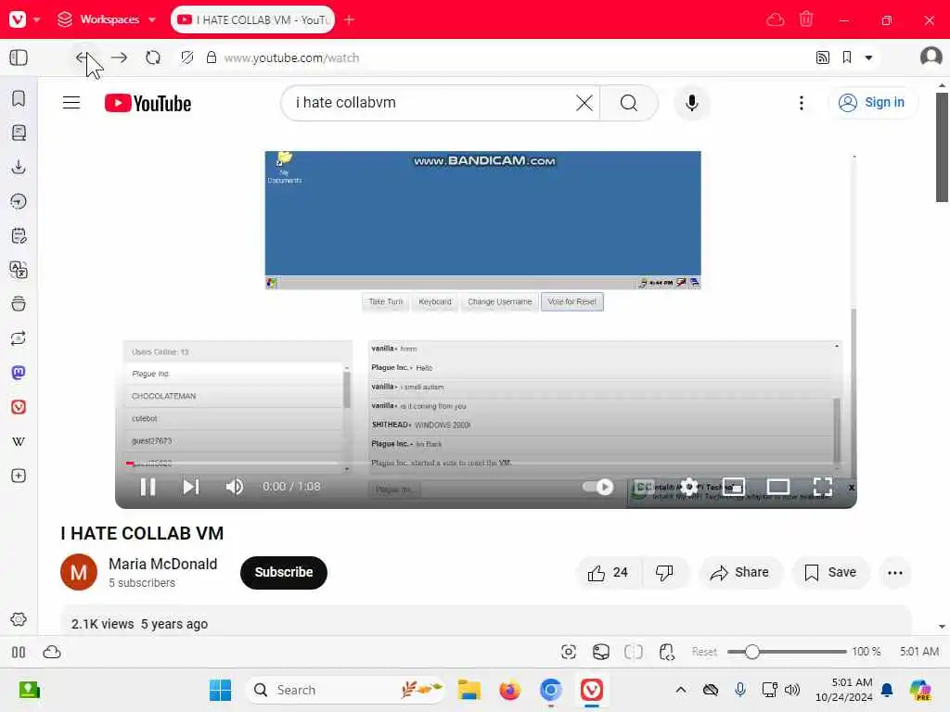Open the Vivaldi profile avatar
This screenshot has height=712, width=950.
pos(931,57)
